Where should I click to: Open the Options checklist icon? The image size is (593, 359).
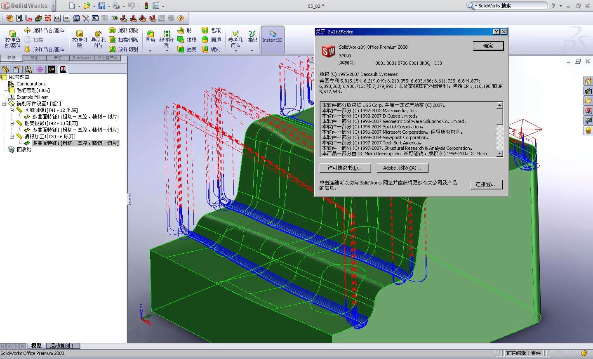tap(156, 6)
